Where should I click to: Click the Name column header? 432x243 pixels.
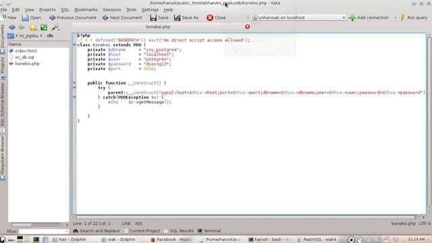(38, 44)
